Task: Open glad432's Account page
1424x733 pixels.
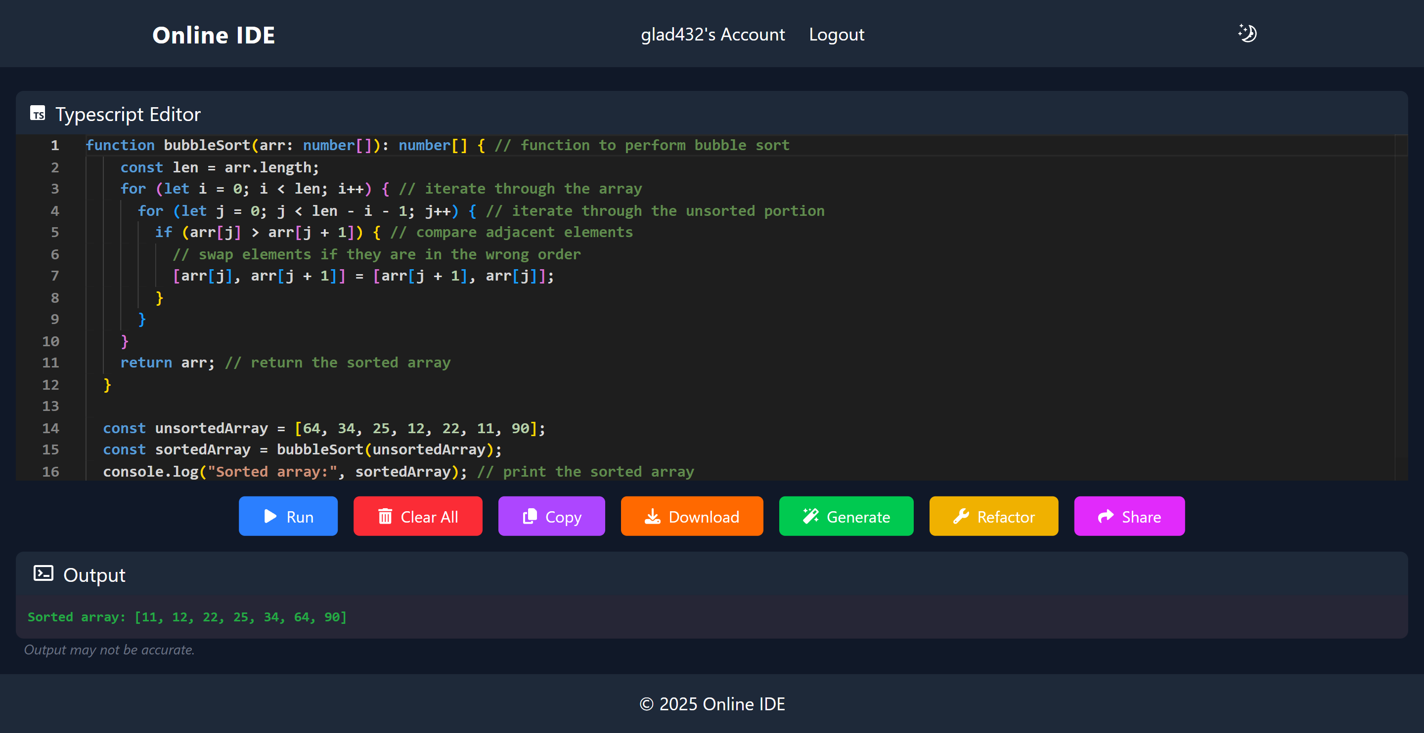Action: [712, 34]
